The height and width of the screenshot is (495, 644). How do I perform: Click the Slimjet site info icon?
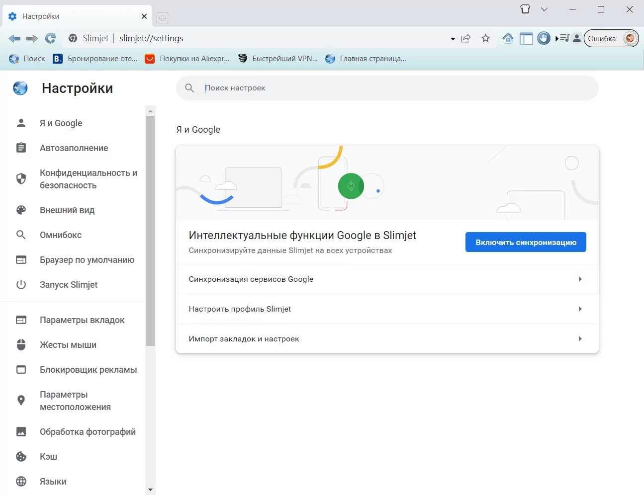pyautogui.click(x=73, y=38)
